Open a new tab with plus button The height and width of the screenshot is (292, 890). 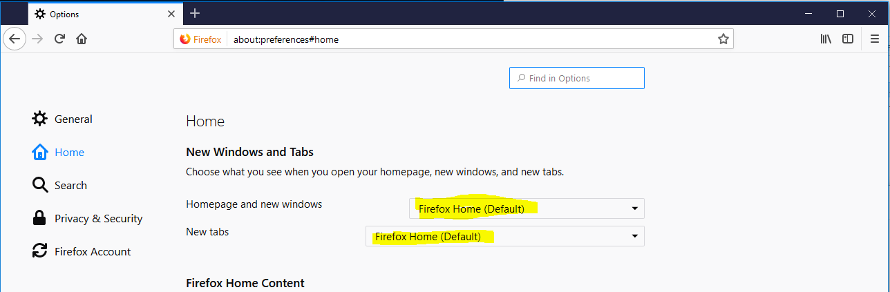[x=195, y=13]
